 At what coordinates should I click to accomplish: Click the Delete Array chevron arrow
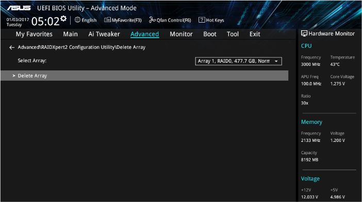click(14, 76)
